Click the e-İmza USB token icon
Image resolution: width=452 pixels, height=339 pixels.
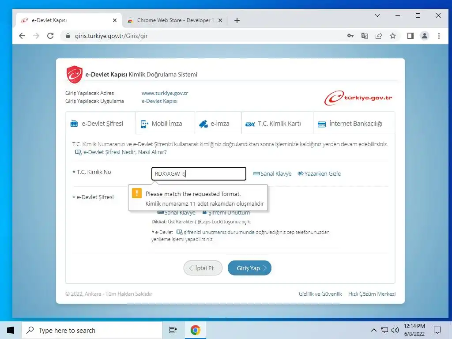click(x=203, y=124)
